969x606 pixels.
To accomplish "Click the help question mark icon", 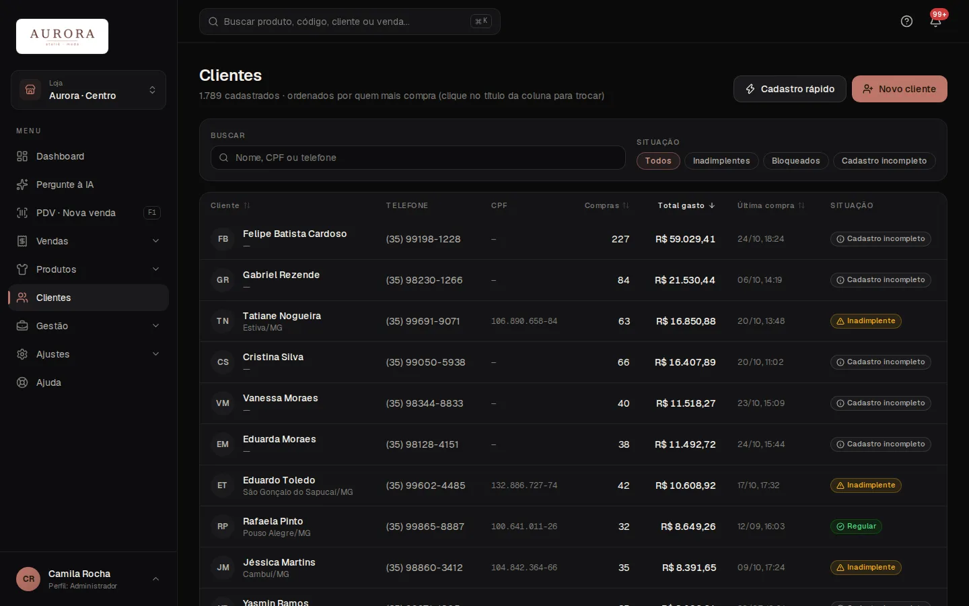I will click(x=906, y=22).
